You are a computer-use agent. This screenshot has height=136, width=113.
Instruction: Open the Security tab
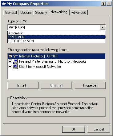tap(41, 13)
